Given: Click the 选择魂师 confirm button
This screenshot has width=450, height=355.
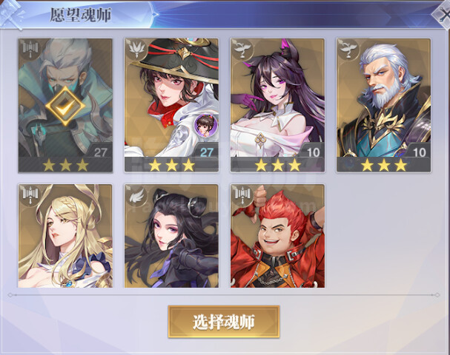Looking at the screenshot, I should tap(224, 322).
